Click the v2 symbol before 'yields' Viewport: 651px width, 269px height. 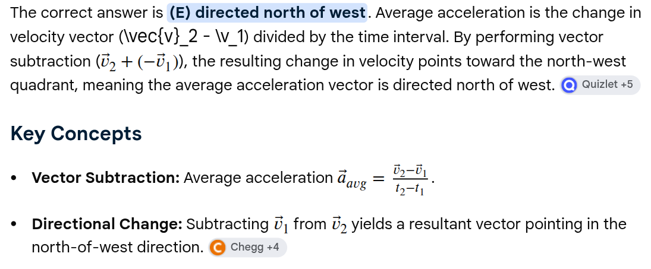(339, 225)
